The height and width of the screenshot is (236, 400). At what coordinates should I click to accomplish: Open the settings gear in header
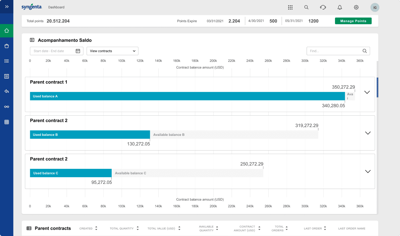pos(356,7)
